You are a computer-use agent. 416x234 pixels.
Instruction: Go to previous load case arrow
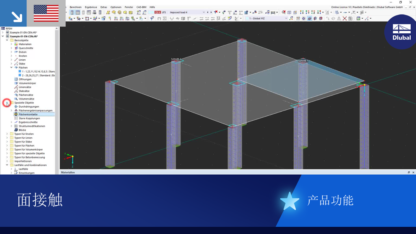[208, 12]
